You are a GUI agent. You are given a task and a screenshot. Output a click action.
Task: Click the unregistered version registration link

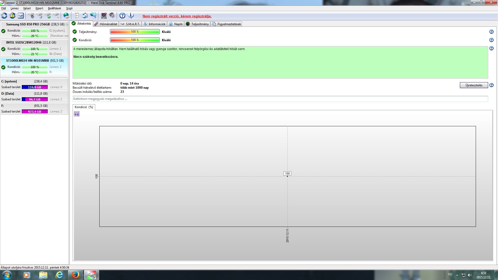(177, 16)
